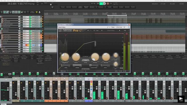The height and width of the screenshot is (105, 187).
Task: Open the Style selector showing Clean
Action: (x=86, y=60)
